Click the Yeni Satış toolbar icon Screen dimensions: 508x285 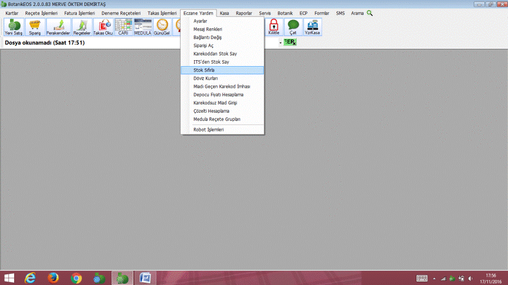coord(12,27)
